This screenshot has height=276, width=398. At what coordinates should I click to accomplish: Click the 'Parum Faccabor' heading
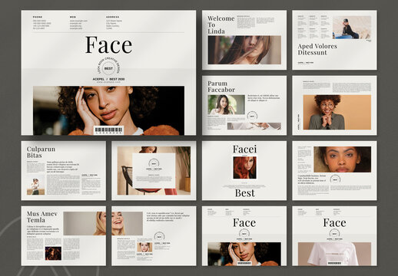click(x=221, y=87)
